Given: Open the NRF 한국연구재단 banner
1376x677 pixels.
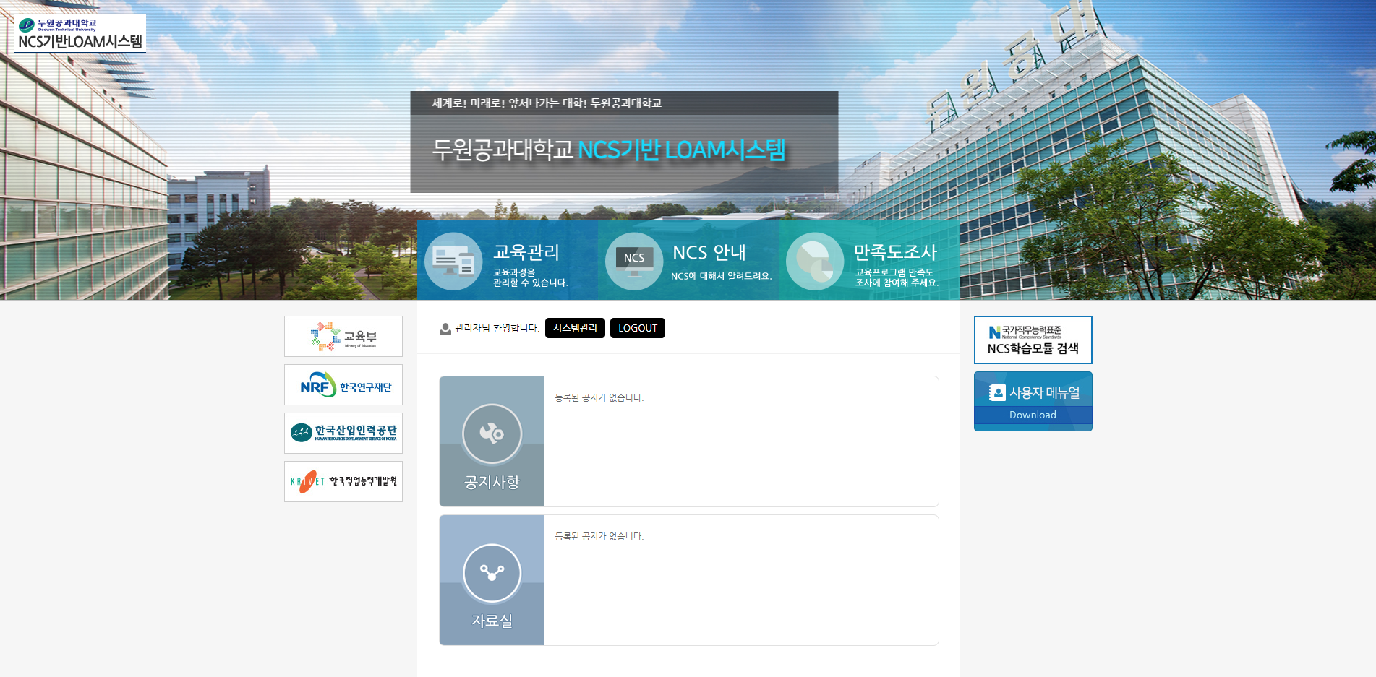Looking at the screenshot, I should click(x=343, y=385).
